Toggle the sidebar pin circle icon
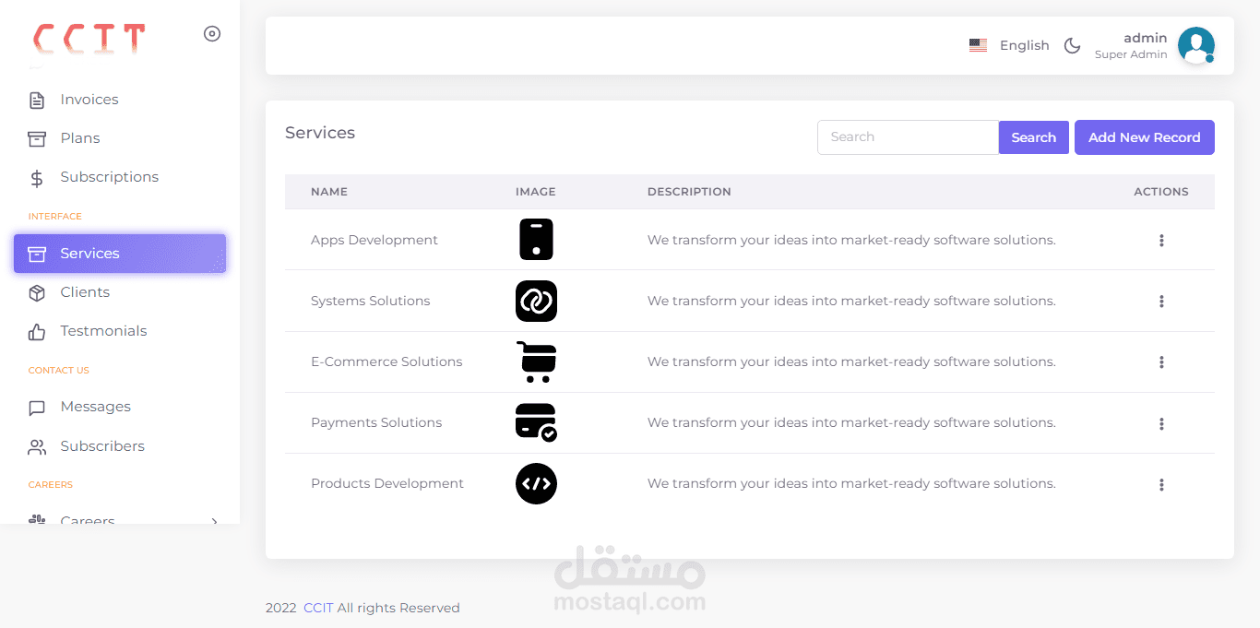 pos(212,34)
